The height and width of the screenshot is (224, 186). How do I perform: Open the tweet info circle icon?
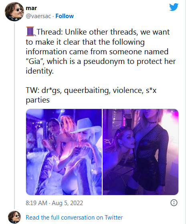(x=174, y=203)
